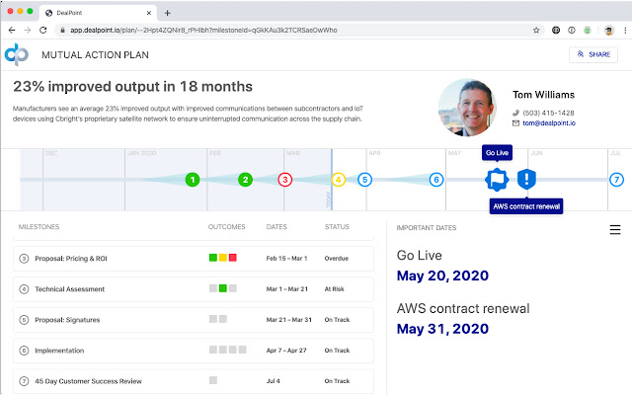Click the Mar 1 – Mar 21 date
Viewport: 632px width, 395px height.
[x=287, y=289]
